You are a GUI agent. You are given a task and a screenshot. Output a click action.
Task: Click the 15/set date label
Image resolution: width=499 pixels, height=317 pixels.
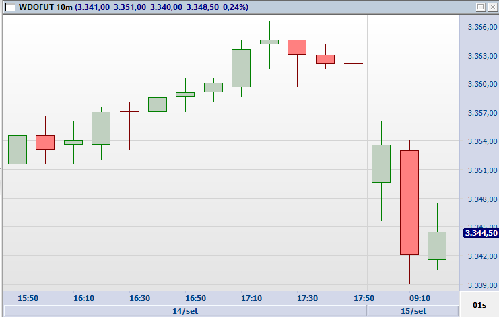click(x=413, y=310)
